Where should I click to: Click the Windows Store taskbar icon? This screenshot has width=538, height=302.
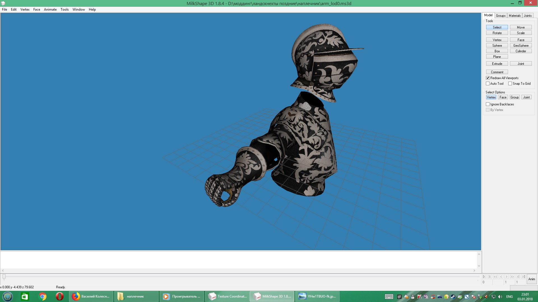25,296
